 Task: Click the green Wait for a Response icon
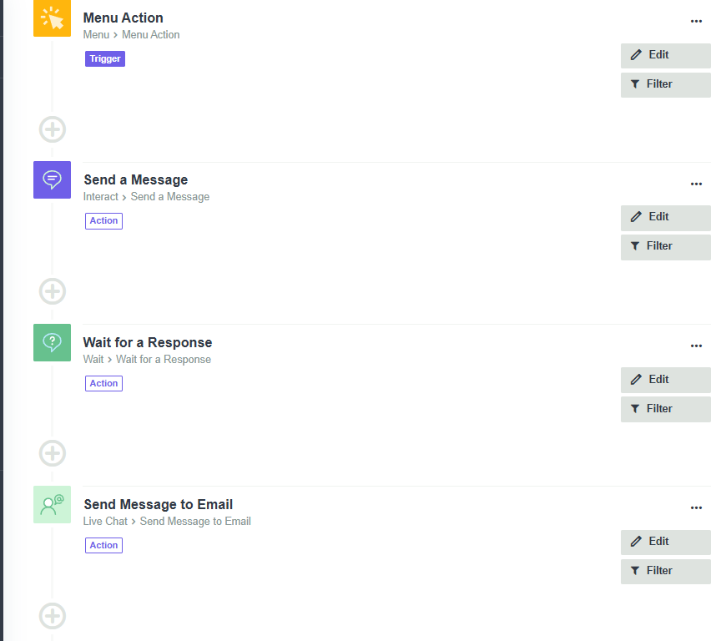point(52,342)
